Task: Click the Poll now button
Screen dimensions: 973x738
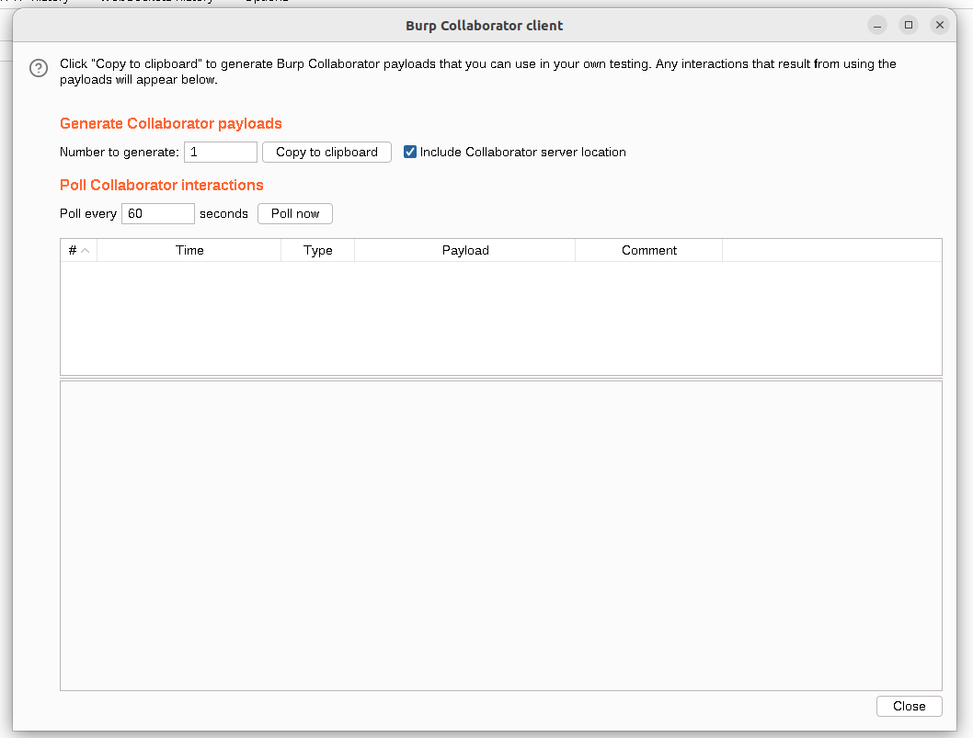Action: coord(295,213)
